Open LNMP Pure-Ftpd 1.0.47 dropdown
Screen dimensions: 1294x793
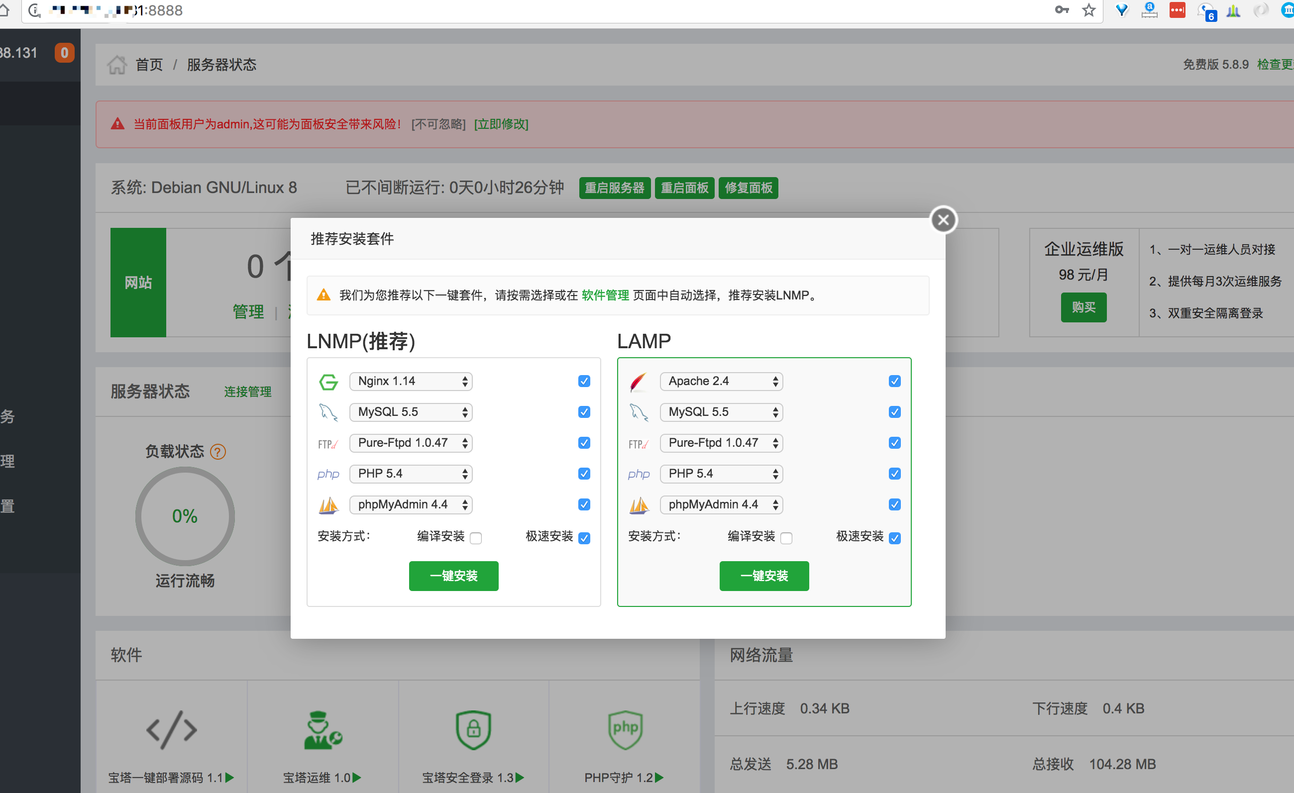tap(411, 443)
